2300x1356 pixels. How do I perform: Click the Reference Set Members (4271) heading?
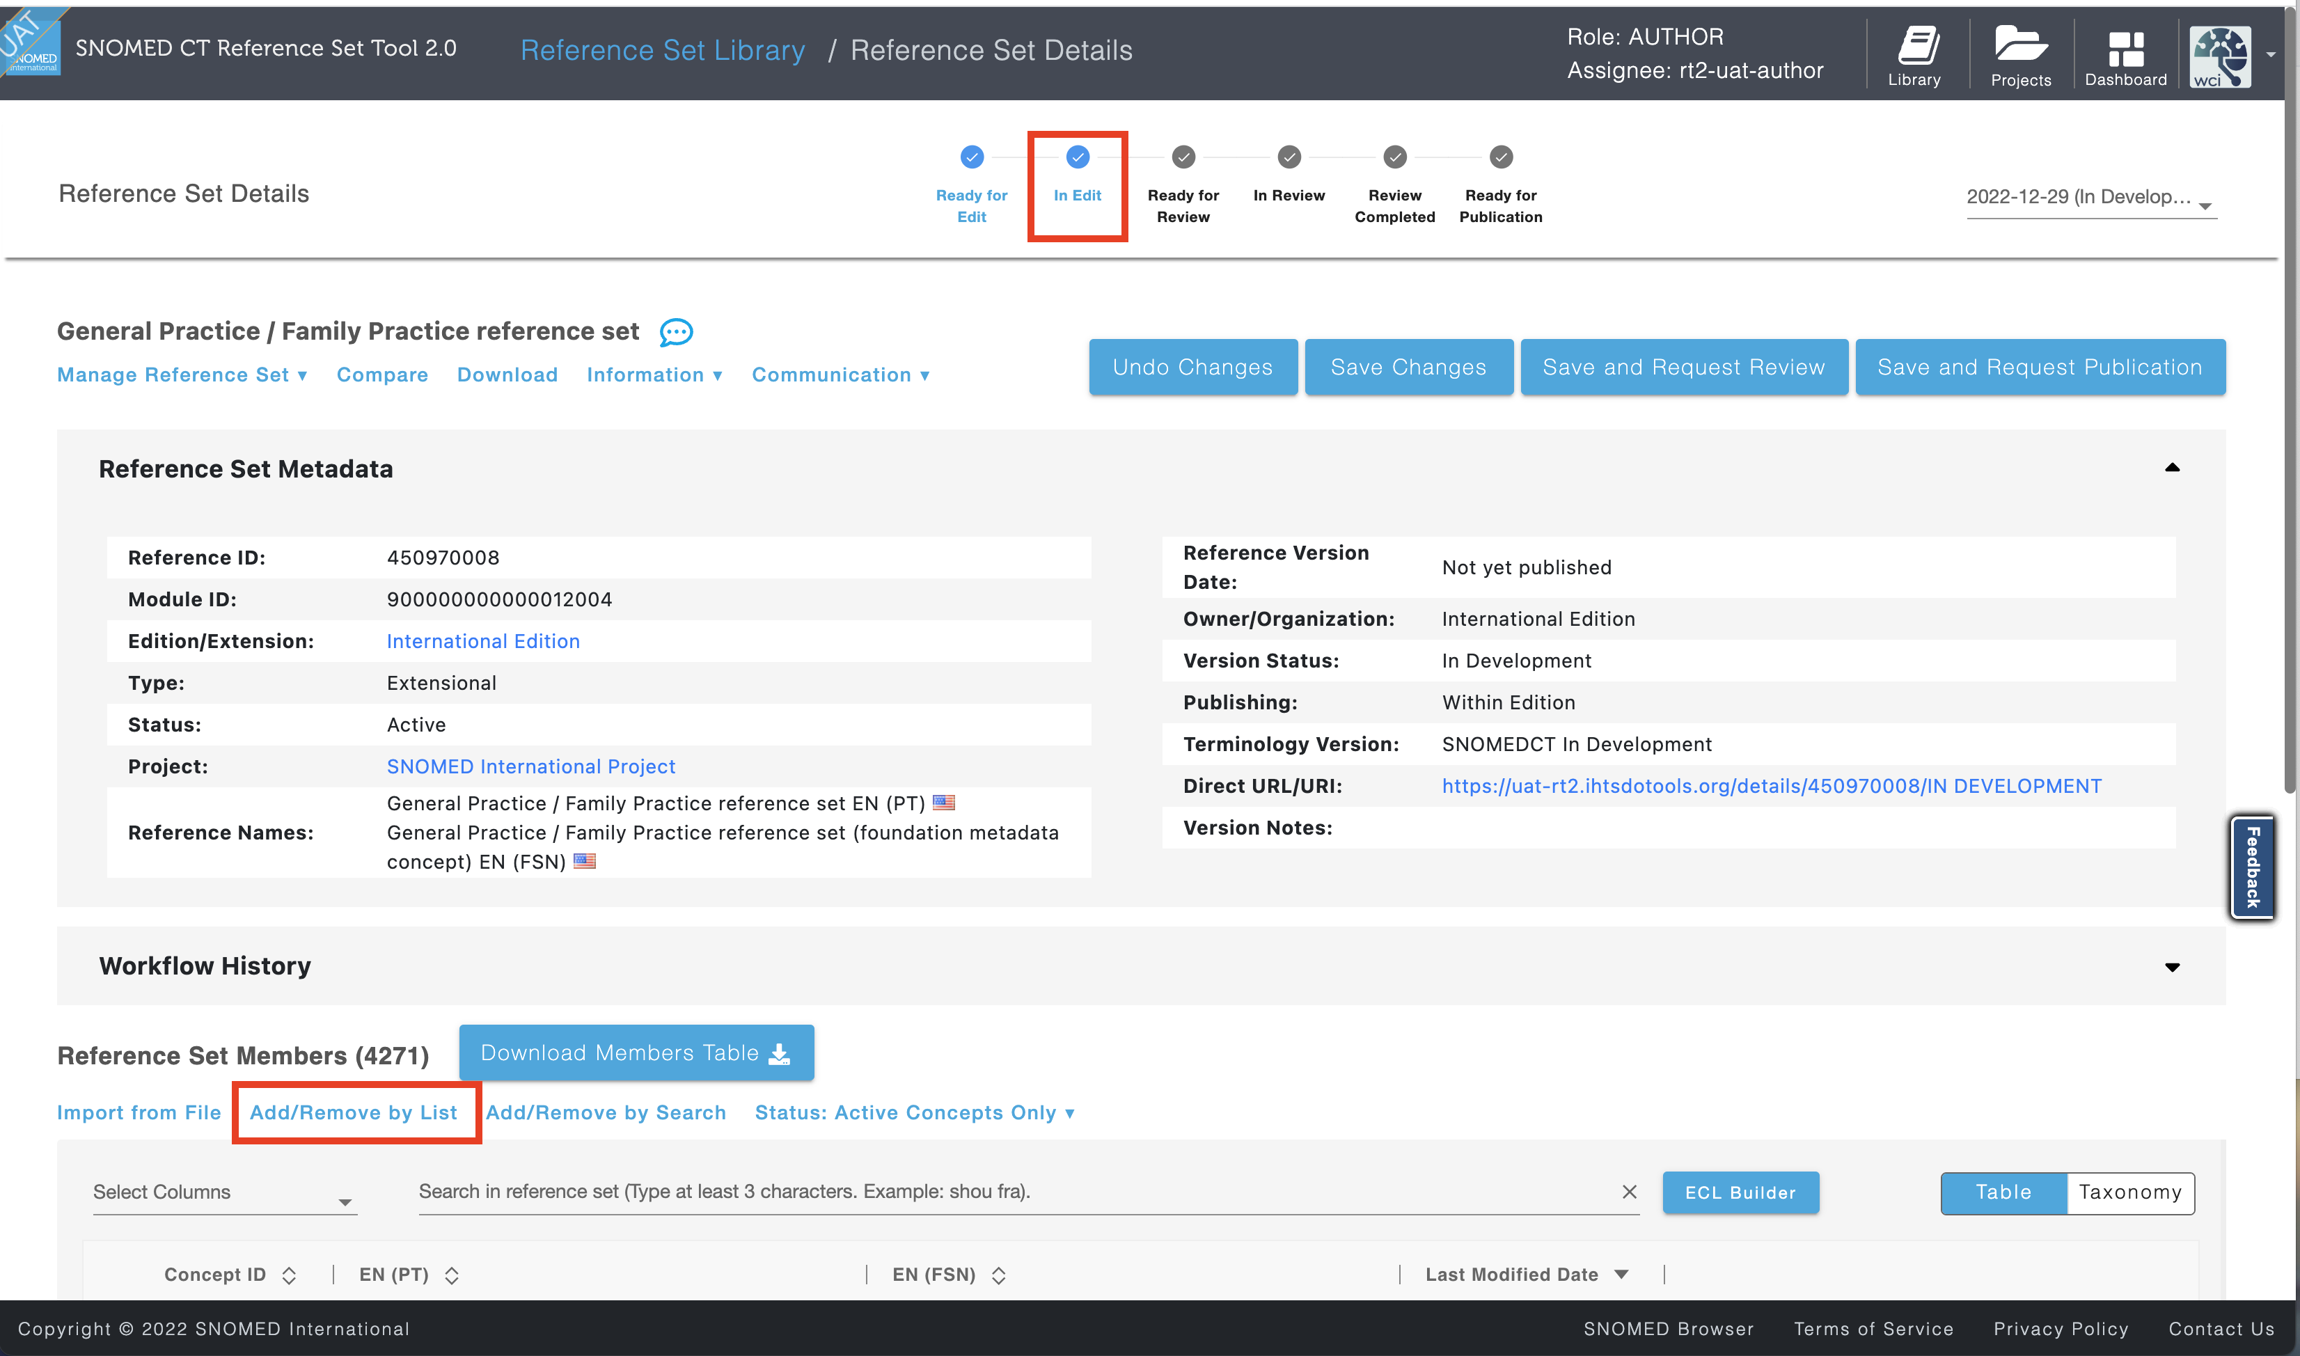[243, 1055]
